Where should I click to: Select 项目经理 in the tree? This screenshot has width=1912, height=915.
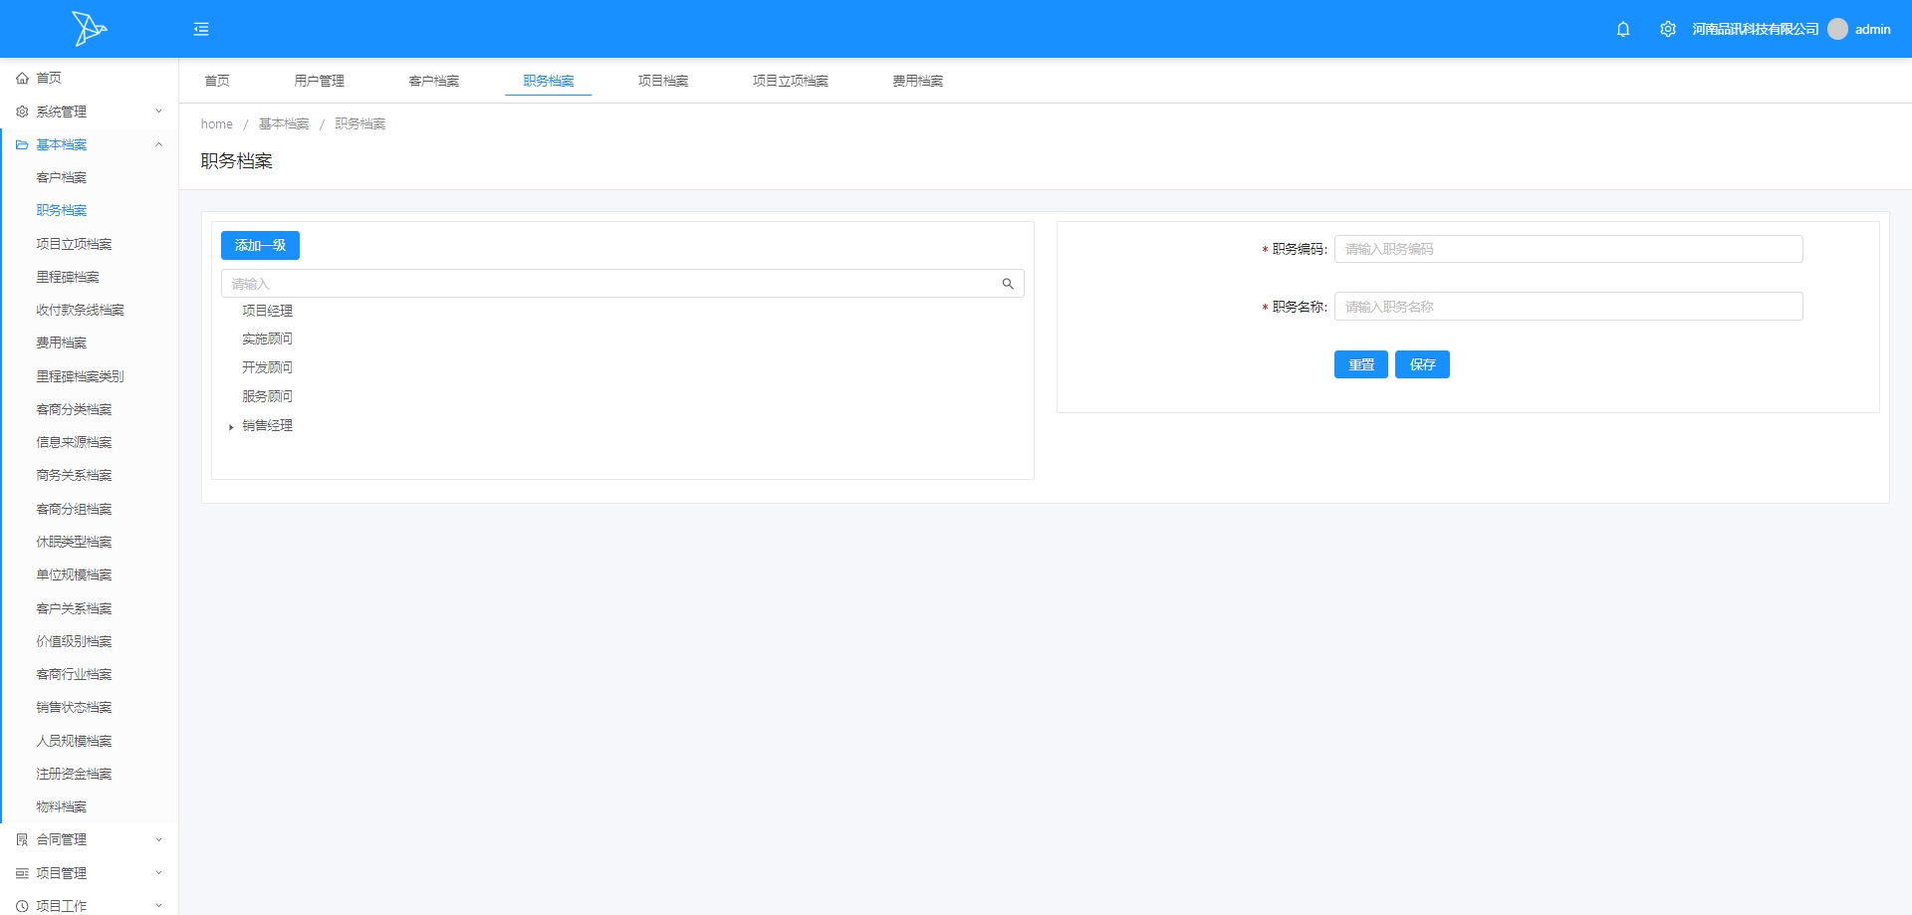coord(268,311)
